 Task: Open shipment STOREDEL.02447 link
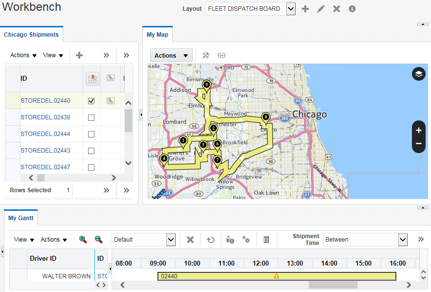45,167
